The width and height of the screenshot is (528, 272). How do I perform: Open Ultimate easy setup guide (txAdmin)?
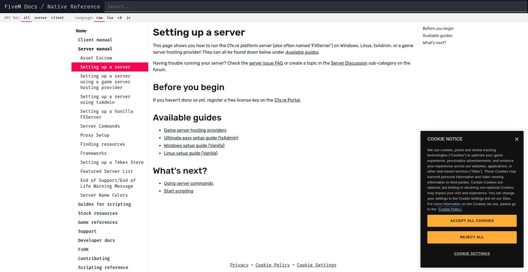(x=201, y=138)
